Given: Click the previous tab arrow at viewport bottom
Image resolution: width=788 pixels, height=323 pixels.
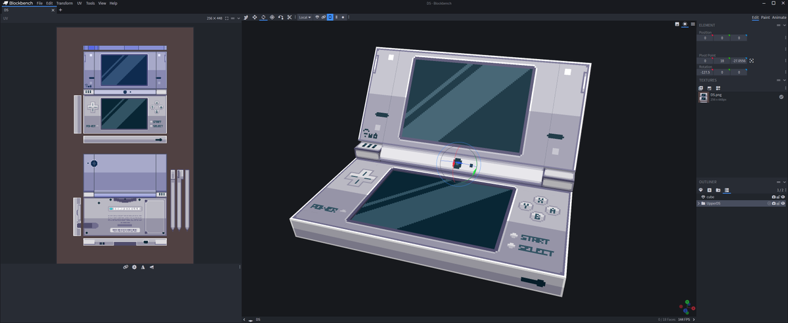Looking at the screenshot, I should pyautogui.click(x=245, y=319).
